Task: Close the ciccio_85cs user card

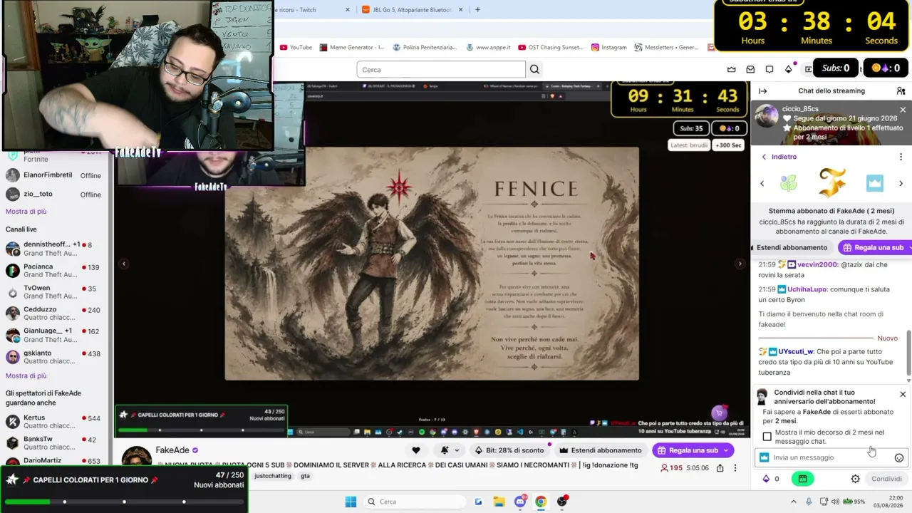Action: pyautogui.click(x=903, y=110)
